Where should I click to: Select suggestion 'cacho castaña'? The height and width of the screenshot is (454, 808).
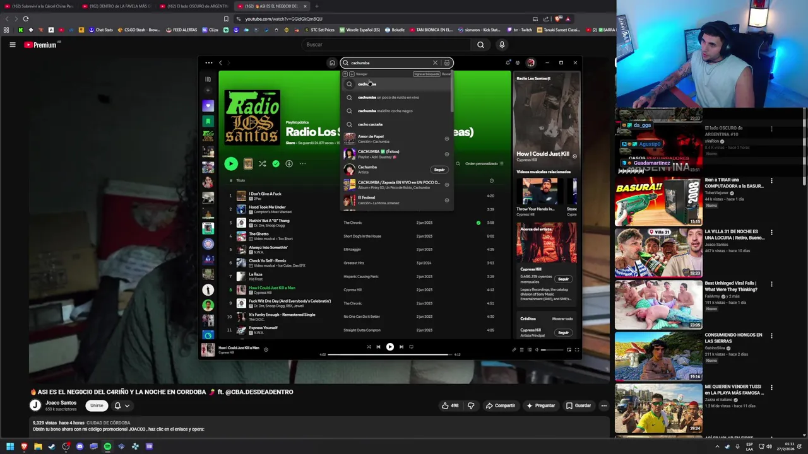(x=397, y=124)
